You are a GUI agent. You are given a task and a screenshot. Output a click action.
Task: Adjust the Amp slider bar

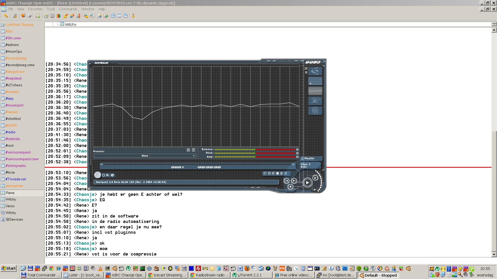click(x=255, y=157)
